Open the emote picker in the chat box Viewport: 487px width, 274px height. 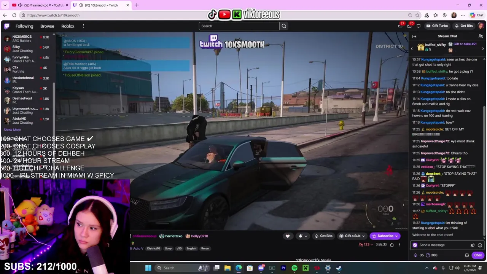(x=480, y=245)
